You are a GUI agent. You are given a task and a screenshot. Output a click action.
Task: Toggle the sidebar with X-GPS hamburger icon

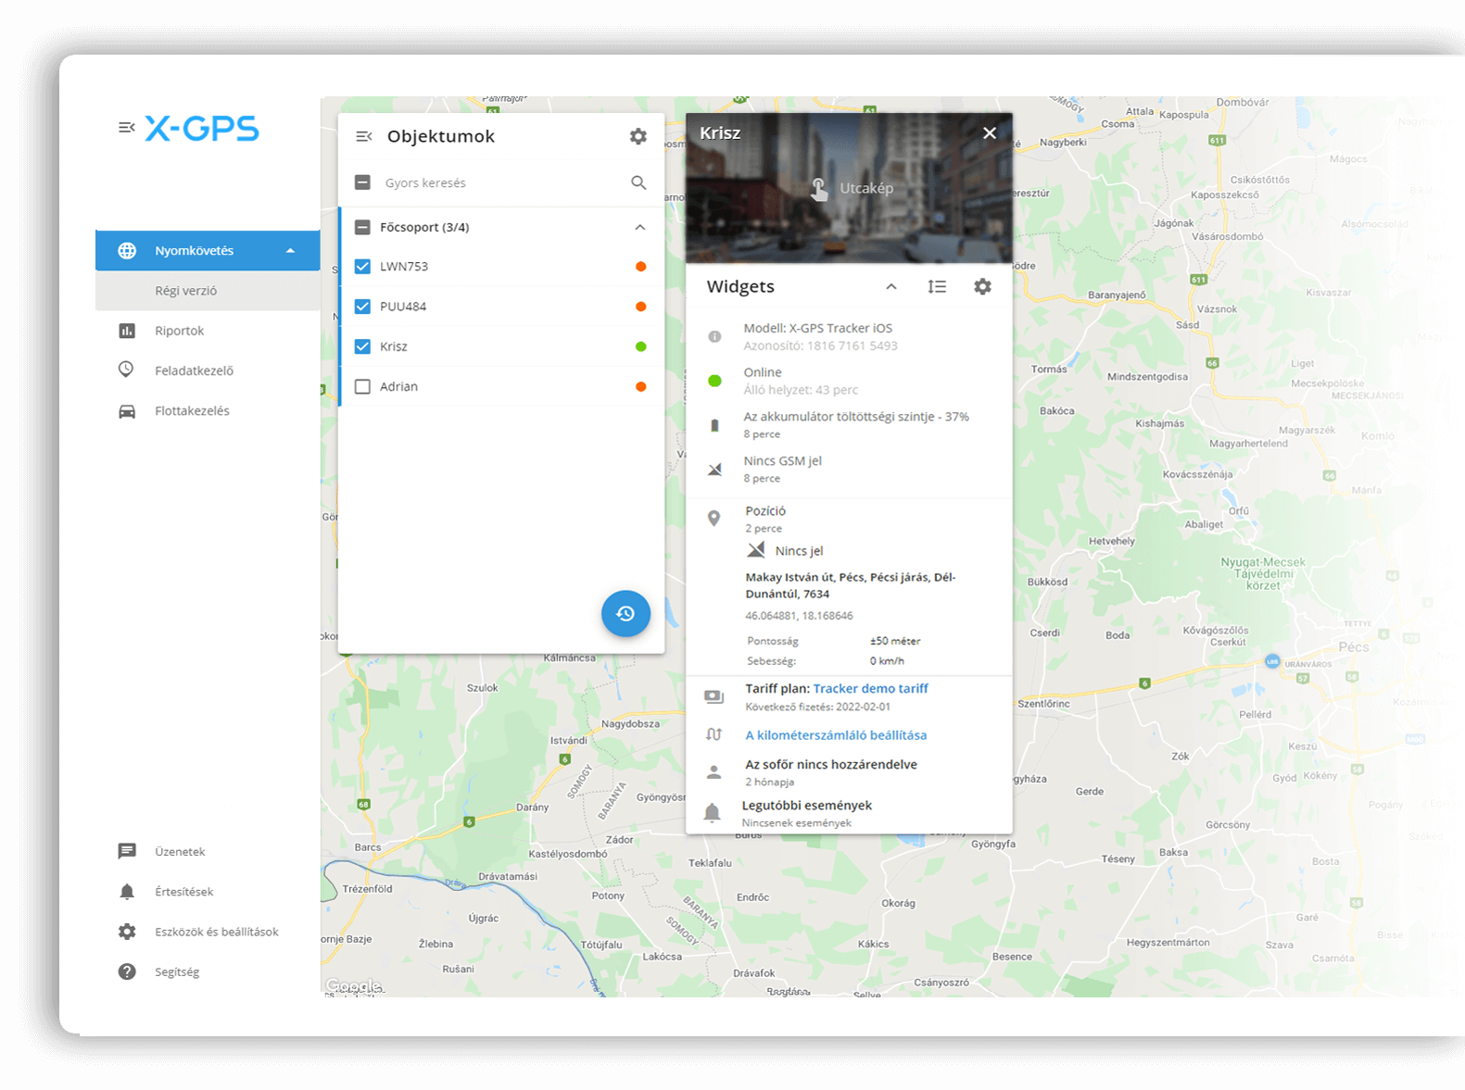coord(127,128)
